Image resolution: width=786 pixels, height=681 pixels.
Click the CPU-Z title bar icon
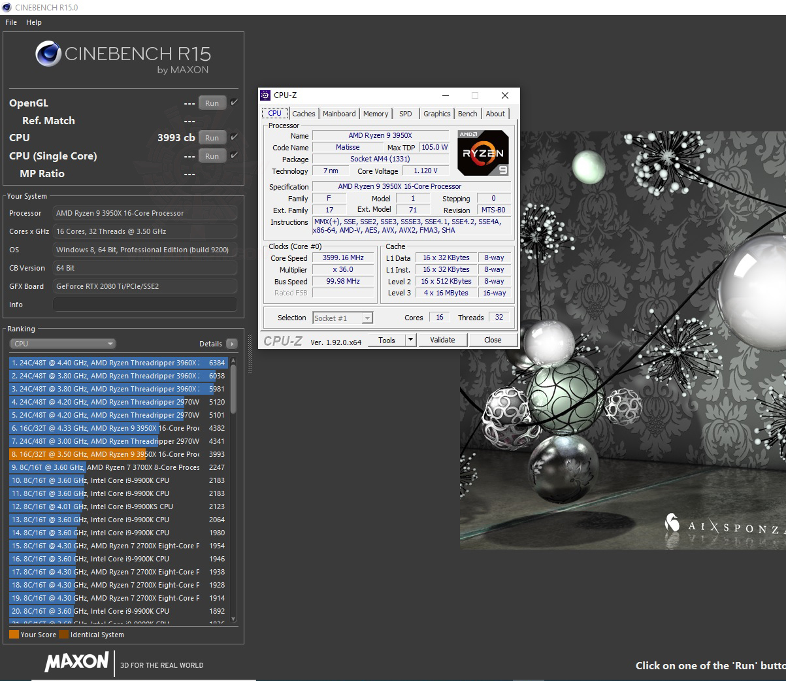pos(265,95)
